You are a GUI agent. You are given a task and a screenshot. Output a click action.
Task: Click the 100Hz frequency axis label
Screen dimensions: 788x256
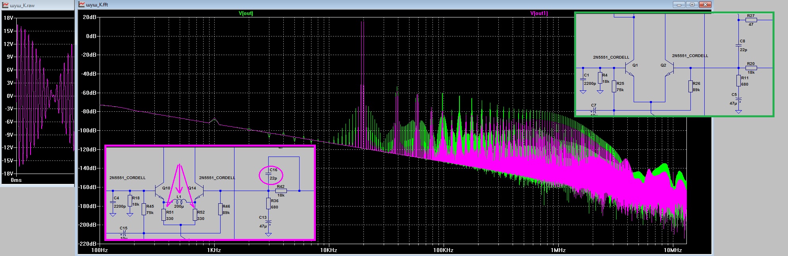[x=100, y=250]
